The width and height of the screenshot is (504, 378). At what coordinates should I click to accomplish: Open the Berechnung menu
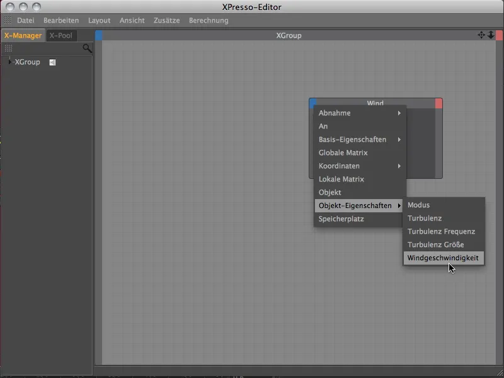[209, 20]
